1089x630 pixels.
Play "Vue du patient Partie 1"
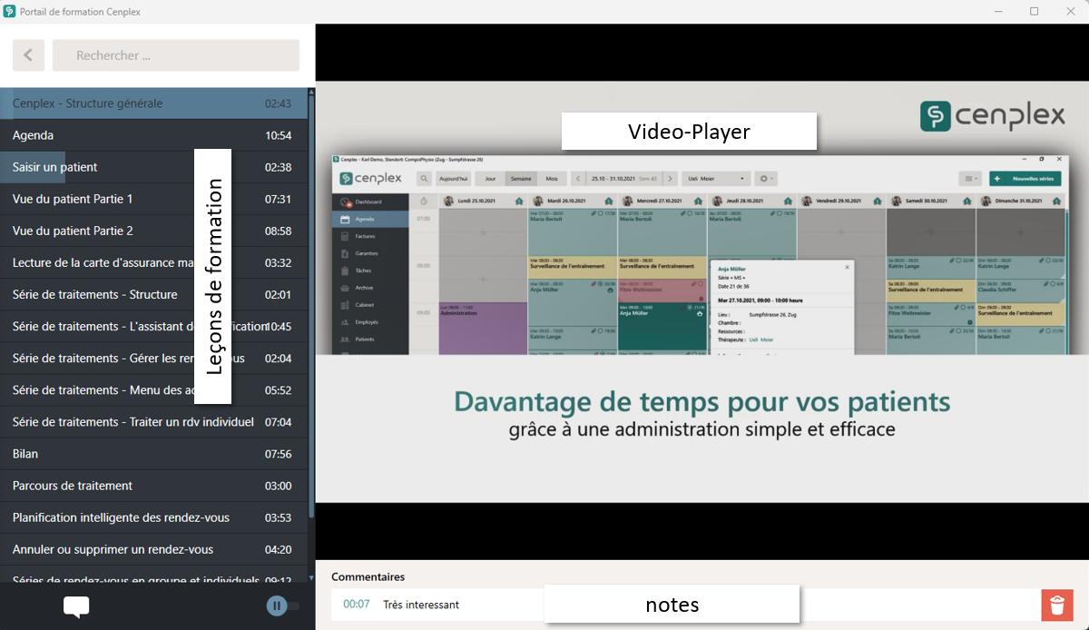coord(152,199)
